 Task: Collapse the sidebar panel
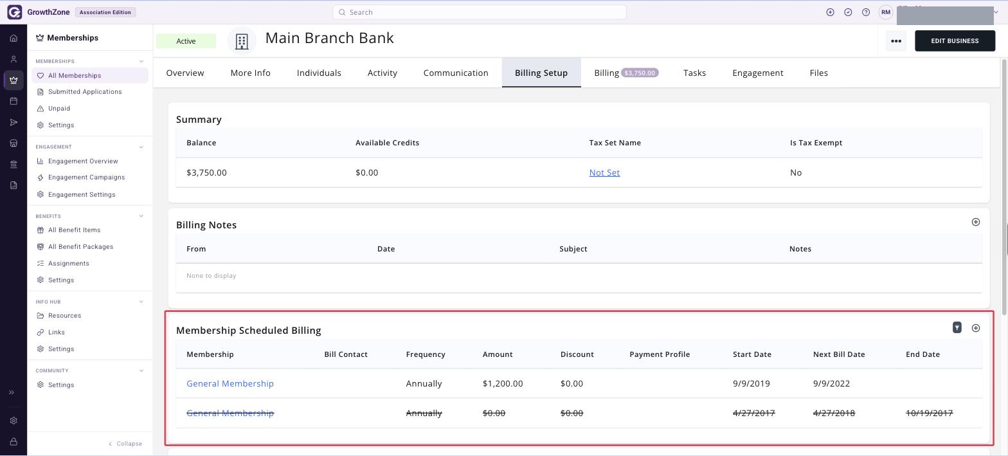[x=125, y=444]
